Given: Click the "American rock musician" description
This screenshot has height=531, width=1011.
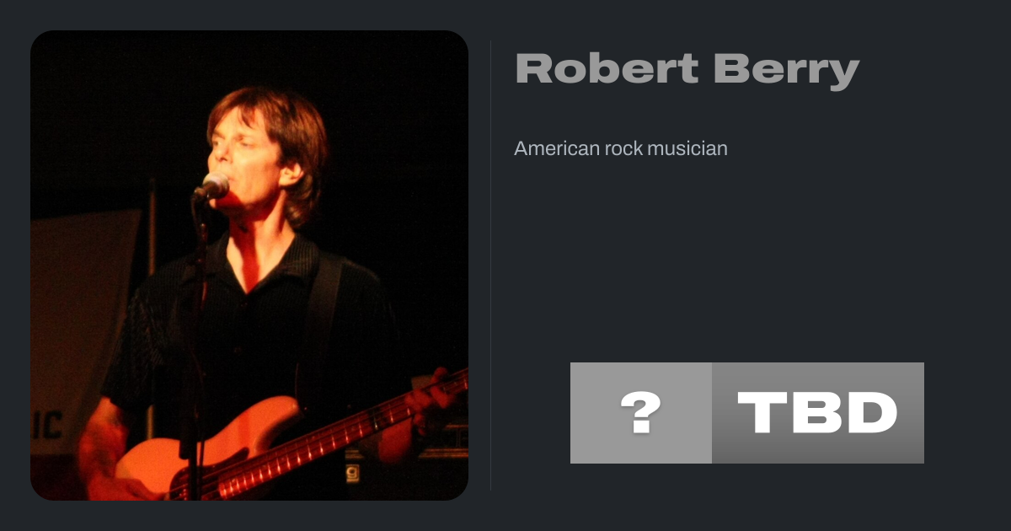Looking at the screenshot, I should [x=620, y=149].
